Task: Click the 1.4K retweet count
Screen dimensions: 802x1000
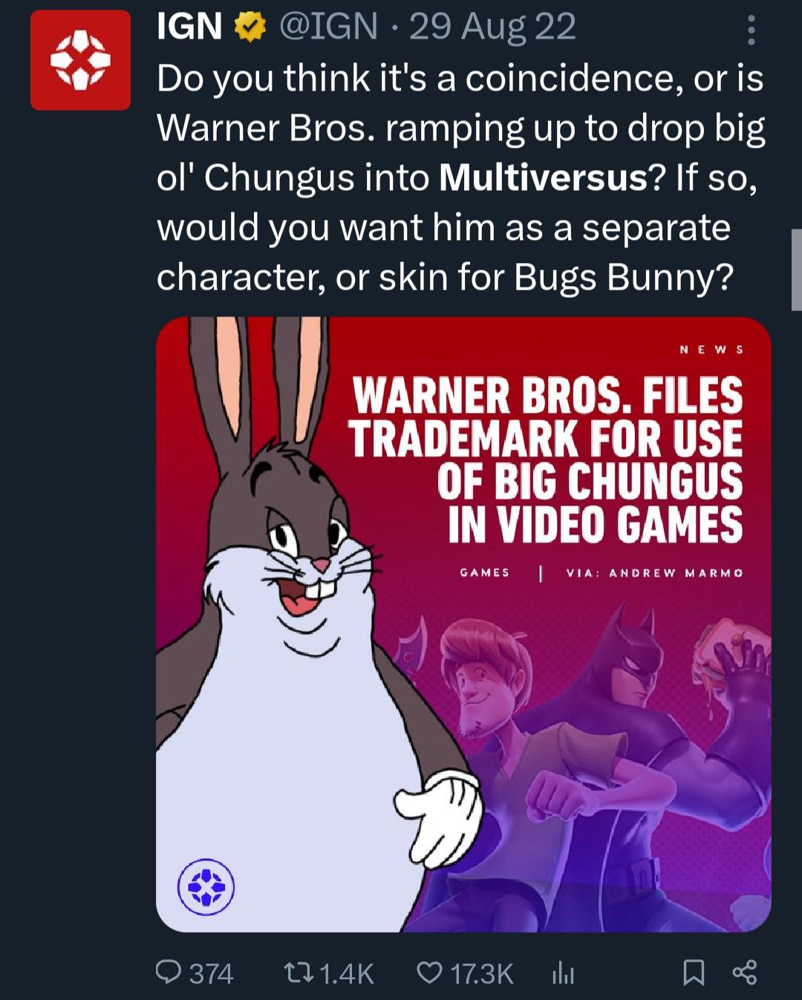Action: (347, 973)
